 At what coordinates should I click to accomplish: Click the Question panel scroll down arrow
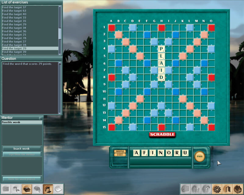[x=59, y=113]
